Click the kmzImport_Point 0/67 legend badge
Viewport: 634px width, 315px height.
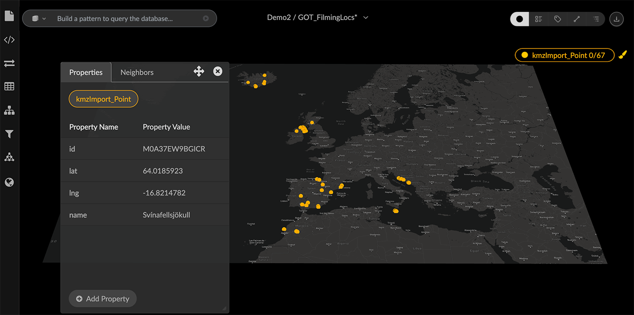pos(564,55)
